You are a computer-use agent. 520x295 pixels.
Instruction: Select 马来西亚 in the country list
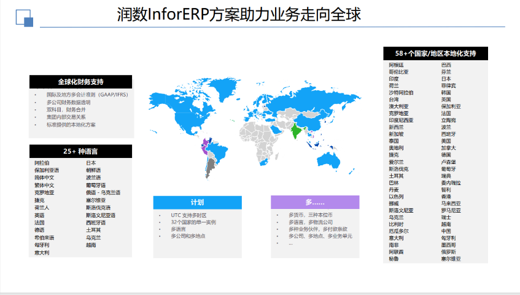pos(452,203)
